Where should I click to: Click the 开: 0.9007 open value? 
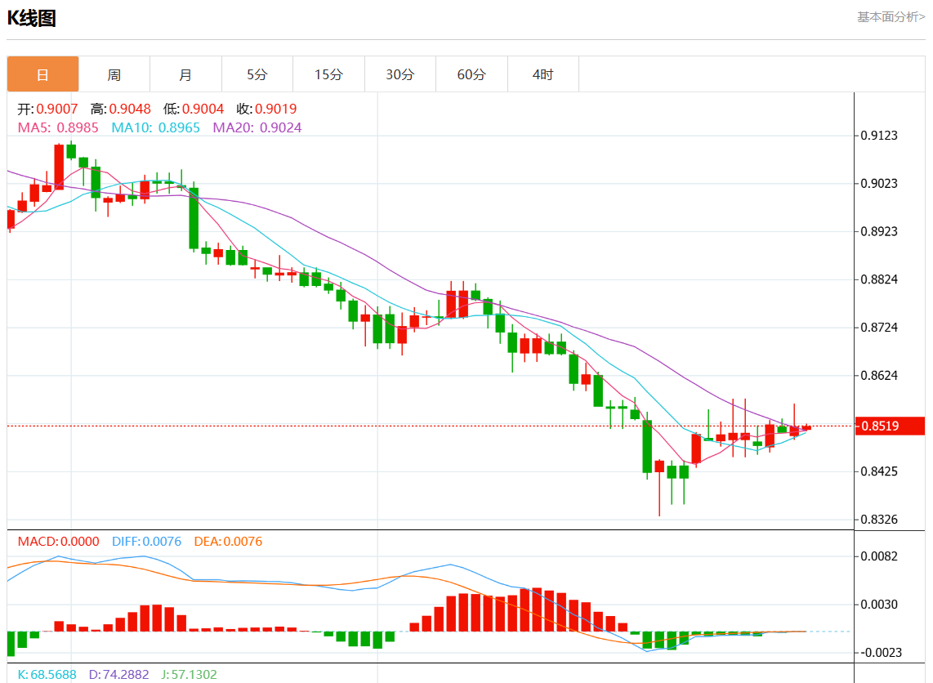click(x=47, y=109)
